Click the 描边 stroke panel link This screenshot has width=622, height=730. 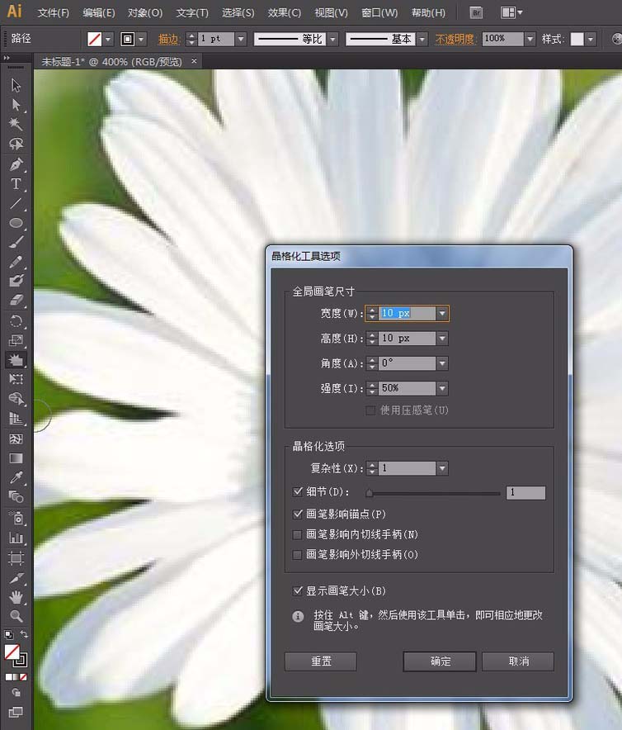coord(168,39)
